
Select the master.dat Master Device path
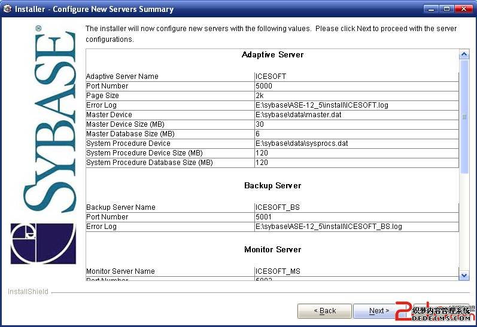coord(298,115)
